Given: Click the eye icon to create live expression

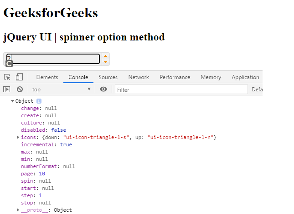Looking at the screenshot, I should coord(103,90).
